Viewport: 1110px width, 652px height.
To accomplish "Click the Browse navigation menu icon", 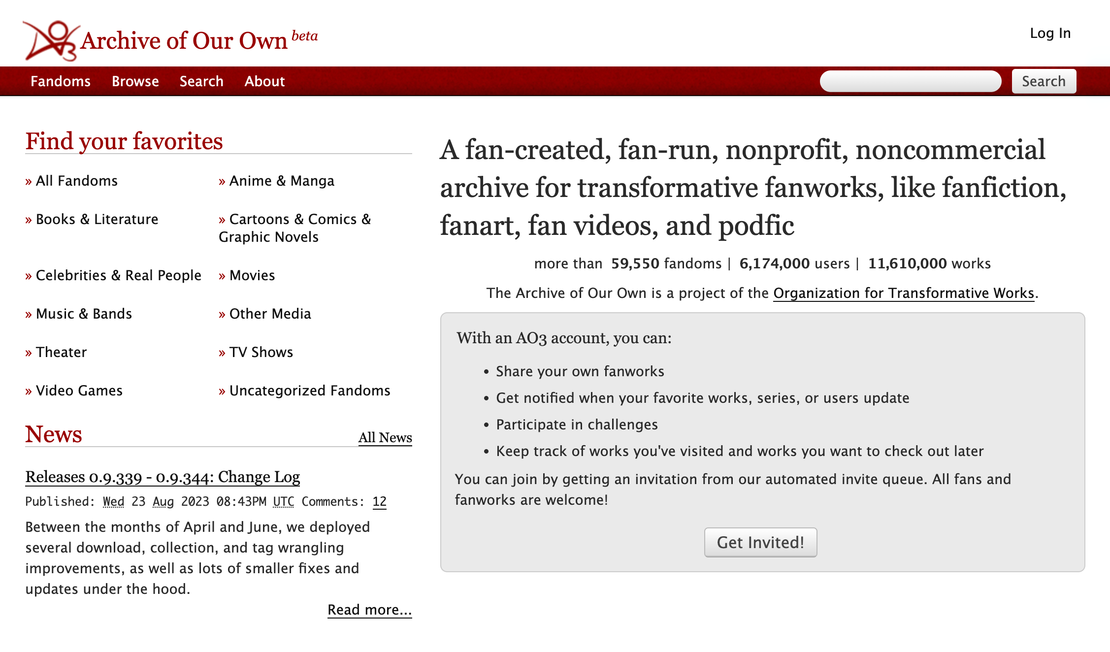I will coord(134,81).
